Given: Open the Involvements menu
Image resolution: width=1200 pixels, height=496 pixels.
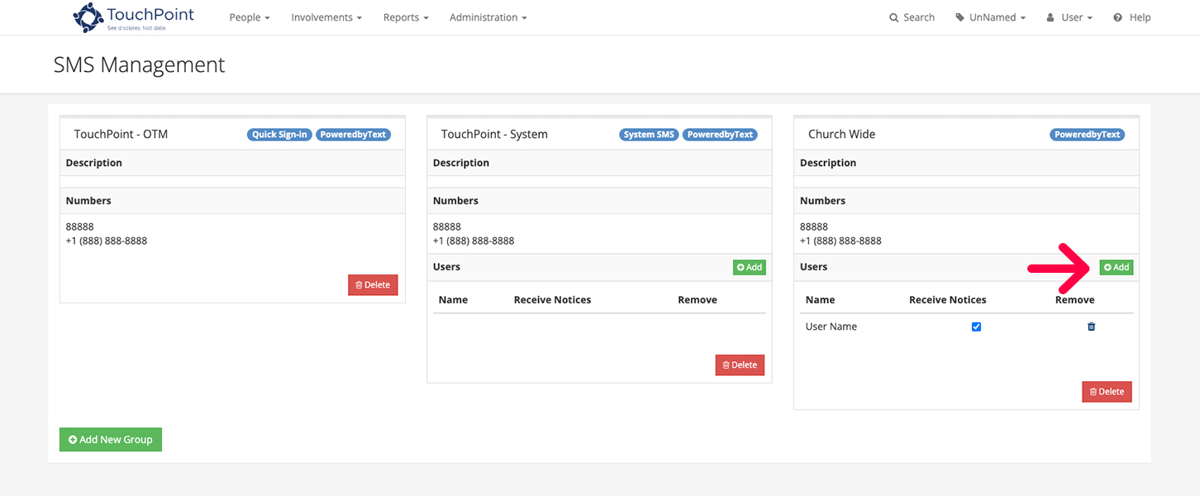Looking at the screenshot, I should point(326,17).
